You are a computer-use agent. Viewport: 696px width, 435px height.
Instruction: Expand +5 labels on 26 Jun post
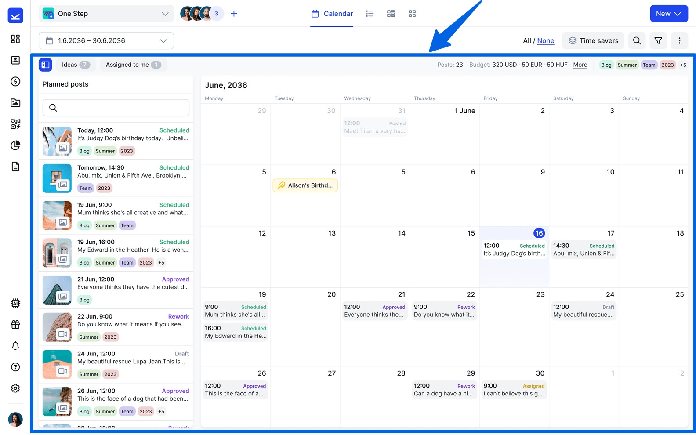(x=161, y=412)
